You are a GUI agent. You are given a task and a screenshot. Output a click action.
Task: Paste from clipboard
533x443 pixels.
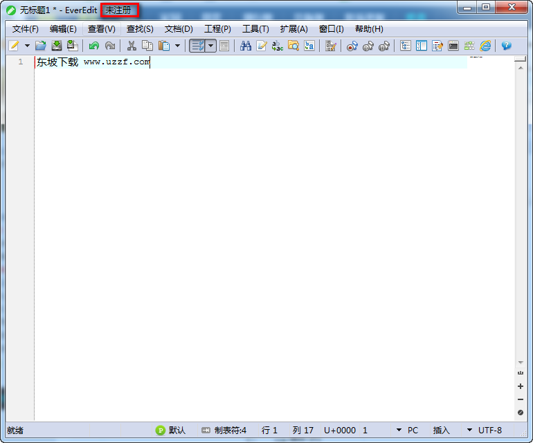coord(164,46)
